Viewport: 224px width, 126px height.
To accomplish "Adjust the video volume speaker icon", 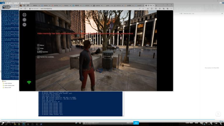I will click(x=206, y=123).
